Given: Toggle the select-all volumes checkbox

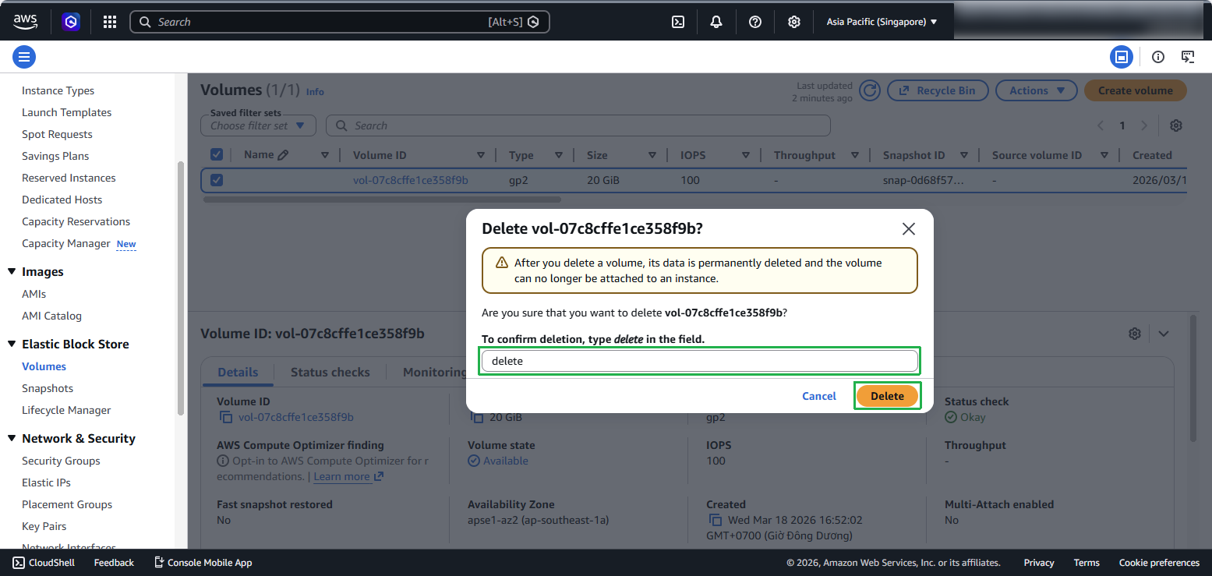Looking at the screenshot, I should (x=217, y=154).
